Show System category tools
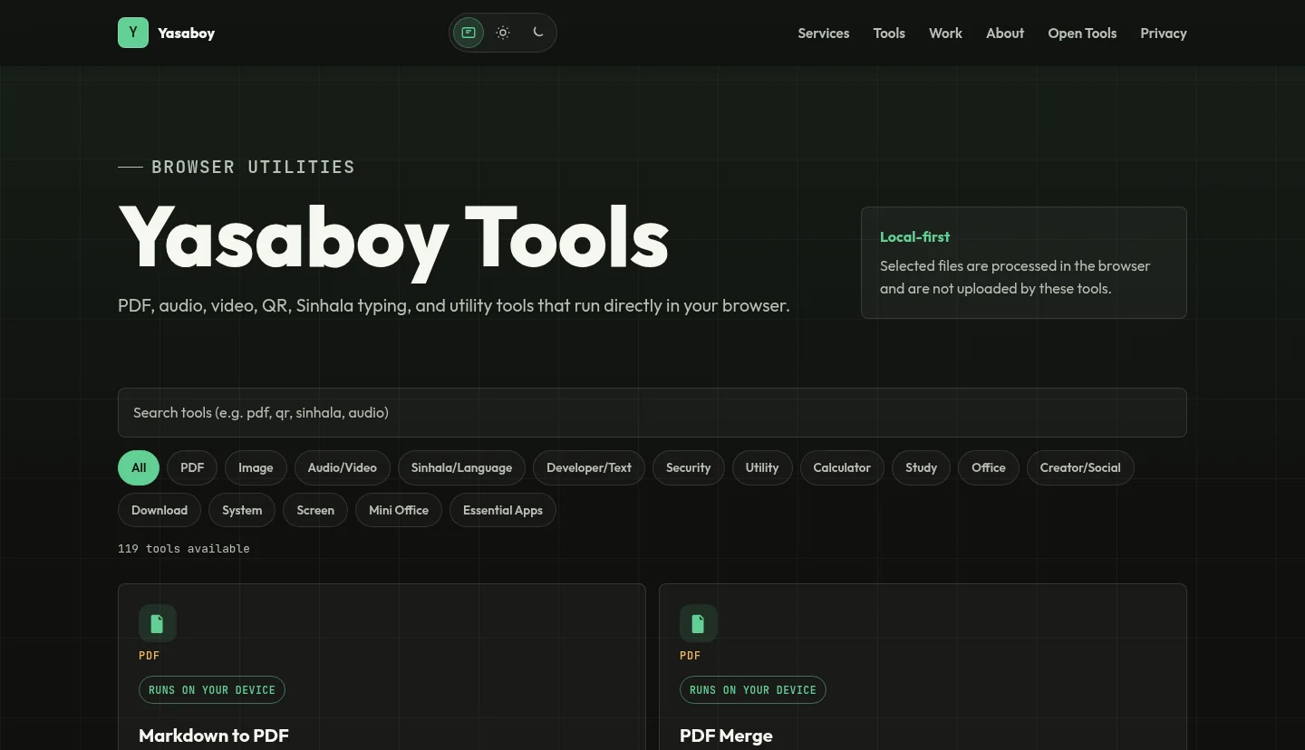Image resolution: width=1305 pixels, height=750 pixels. (242, 510)
